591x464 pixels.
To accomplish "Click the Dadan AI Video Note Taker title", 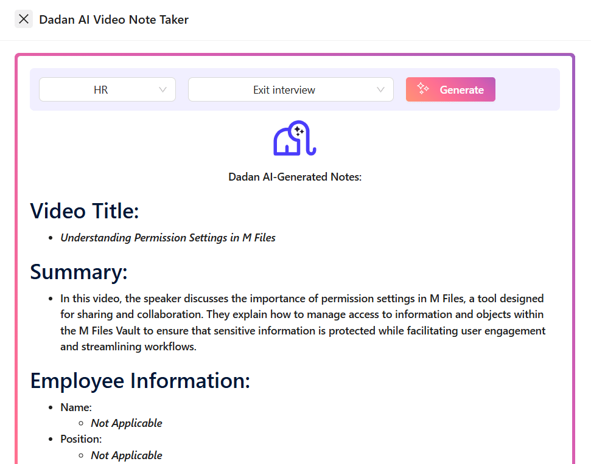I will pos(113,19).
